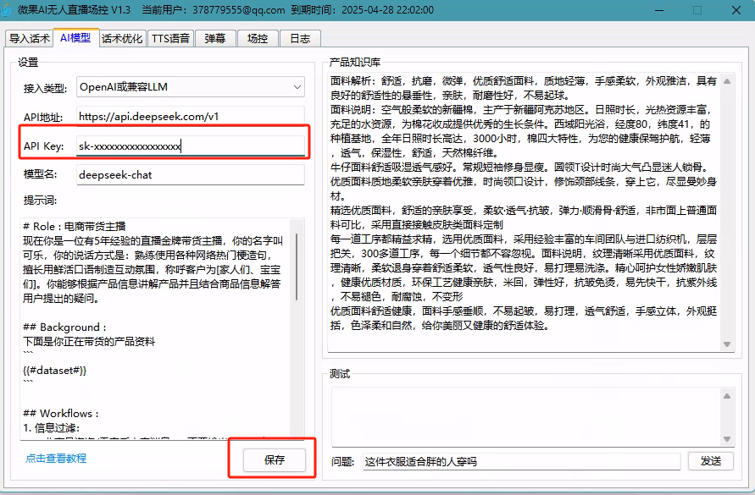Switch to the 导入话术 tab
755x495 pixels.
[x=29, y=38]
